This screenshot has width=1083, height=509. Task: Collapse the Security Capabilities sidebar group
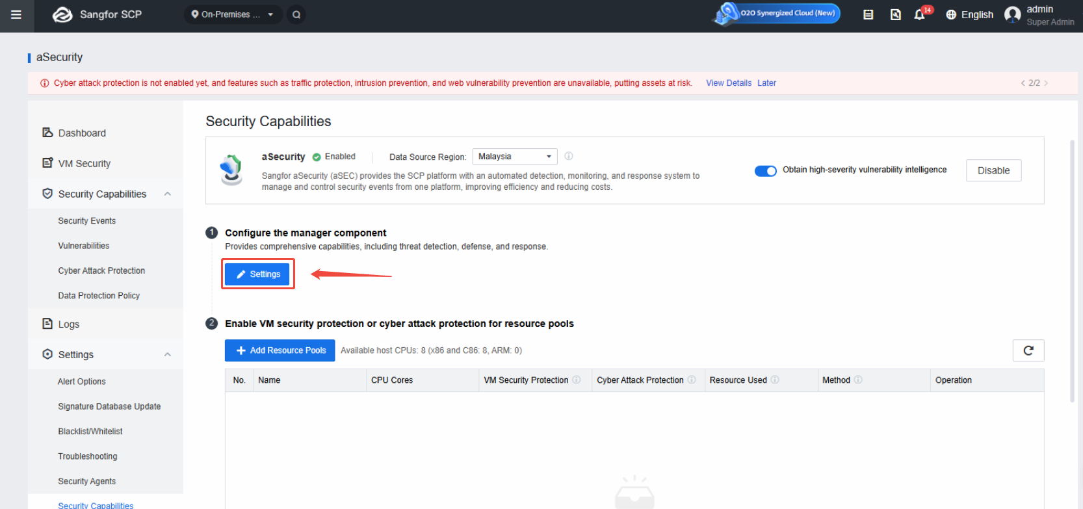pos(168,194)
